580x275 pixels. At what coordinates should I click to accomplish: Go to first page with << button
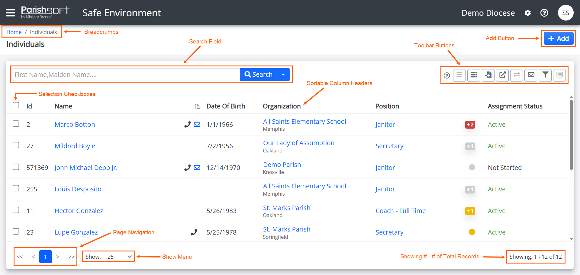(20, 257)
